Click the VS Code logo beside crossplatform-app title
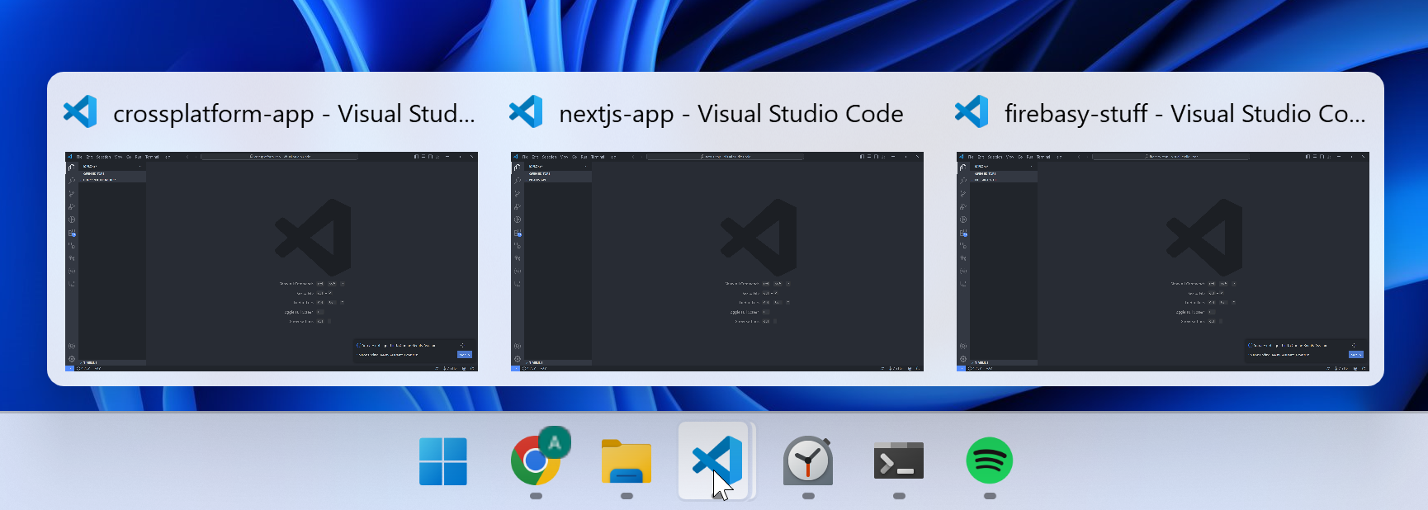This screenshot has width=1428, height=510. 81,112
